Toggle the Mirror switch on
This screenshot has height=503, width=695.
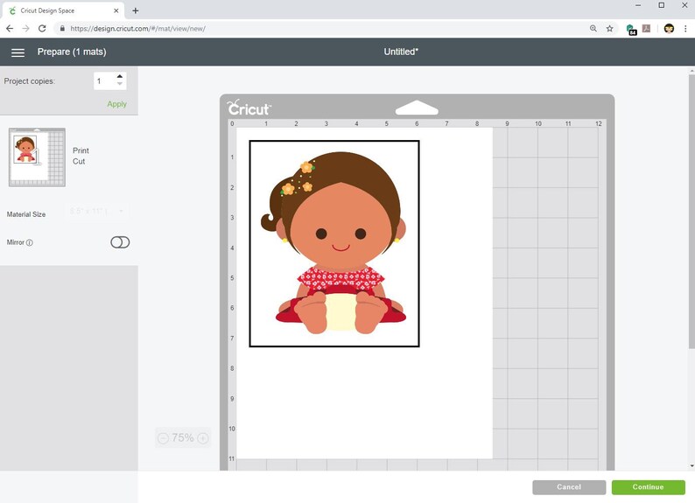[x=120, y=242]
